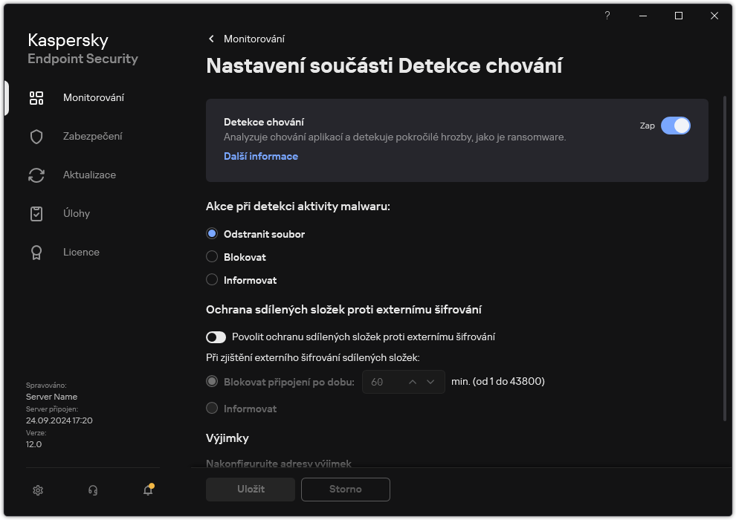Go back to Monitorování via back arrow
This screenshot has height=520, width=736.
(211, 39)
